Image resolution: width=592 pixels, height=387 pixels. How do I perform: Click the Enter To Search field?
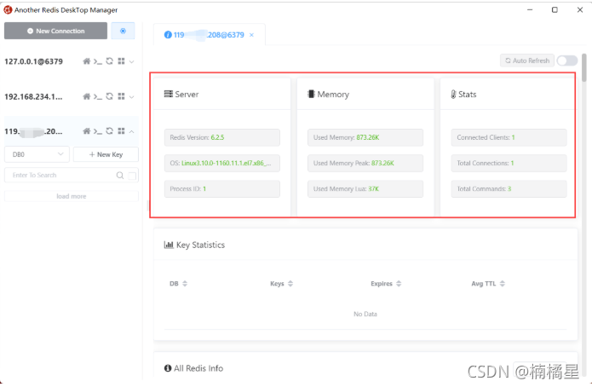pyautogui.click(x=60, y=176)
